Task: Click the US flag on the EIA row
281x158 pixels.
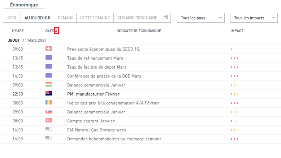Action: pyautogui.click(x=48, y=130)
